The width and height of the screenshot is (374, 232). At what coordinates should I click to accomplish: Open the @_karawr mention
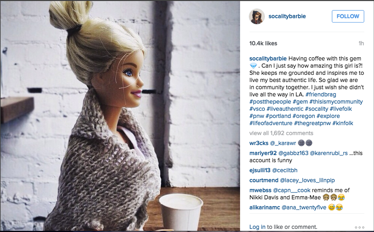point(283,143)
